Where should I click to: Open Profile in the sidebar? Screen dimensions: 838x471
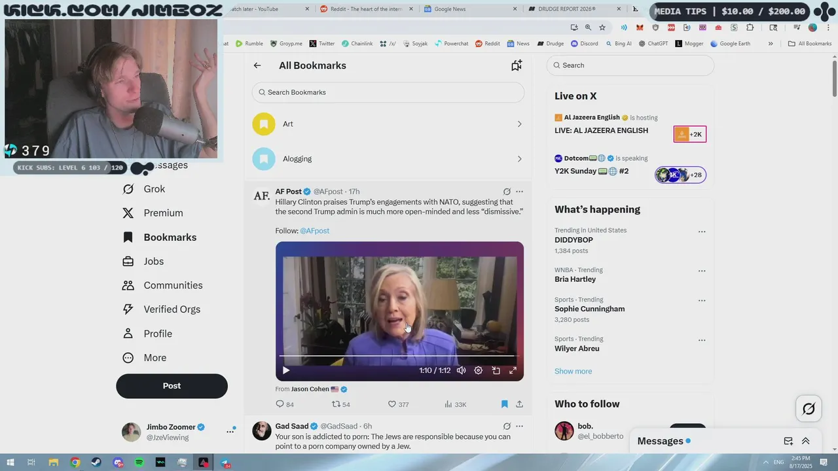point(147,334)
